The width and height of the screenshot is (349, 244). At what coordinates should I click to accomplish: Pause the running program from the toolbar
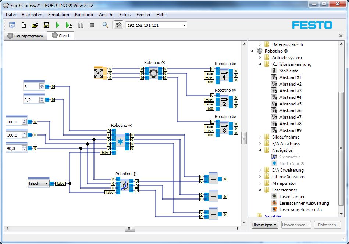(x=81, y=25)
